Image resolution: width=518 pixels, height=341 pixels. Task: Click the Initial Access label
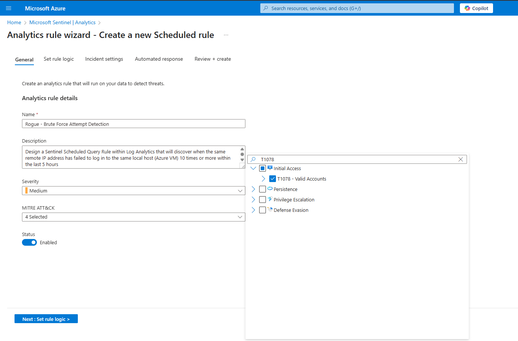287,168
